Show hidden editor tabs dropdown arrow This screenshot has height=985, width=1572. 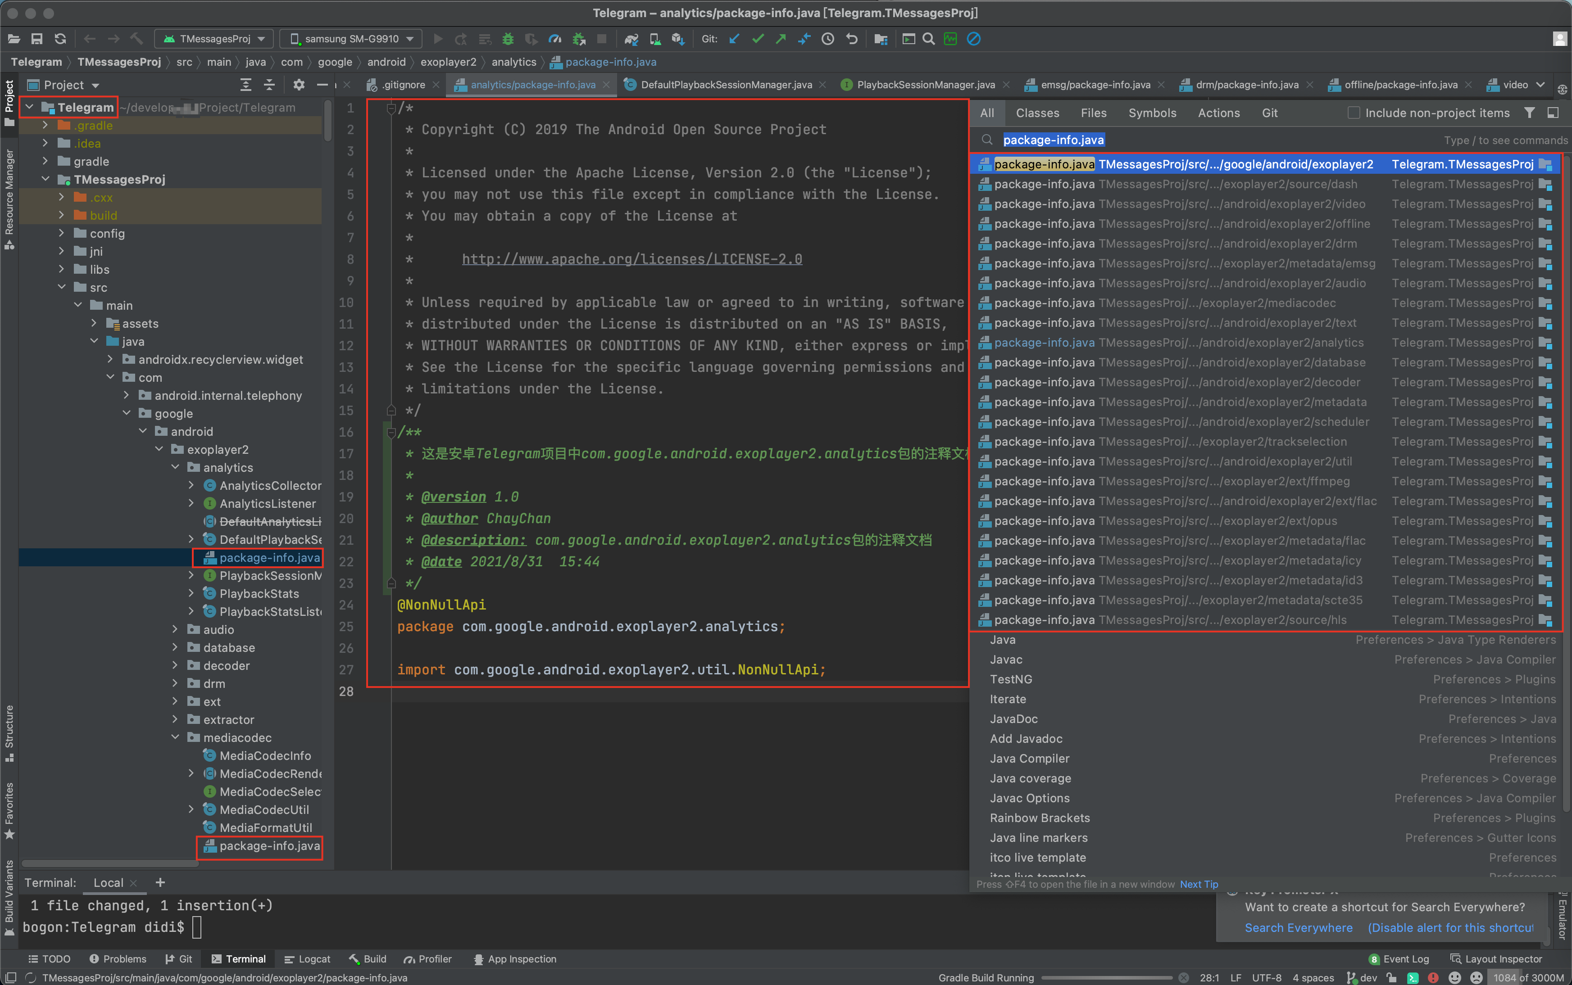pyautogui.click(x=1540, y=85)
